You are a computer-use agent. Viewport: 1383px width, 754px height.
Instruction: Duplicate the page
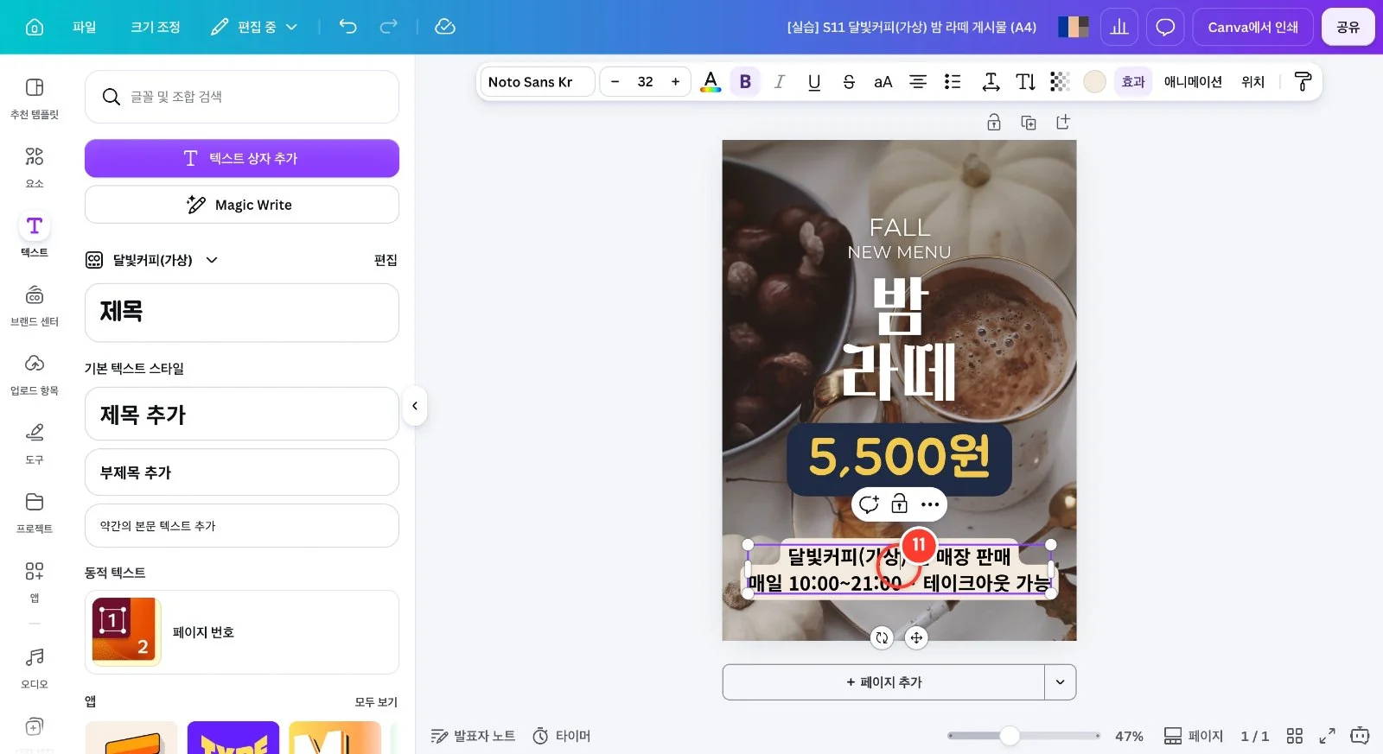click(1029, 123)
